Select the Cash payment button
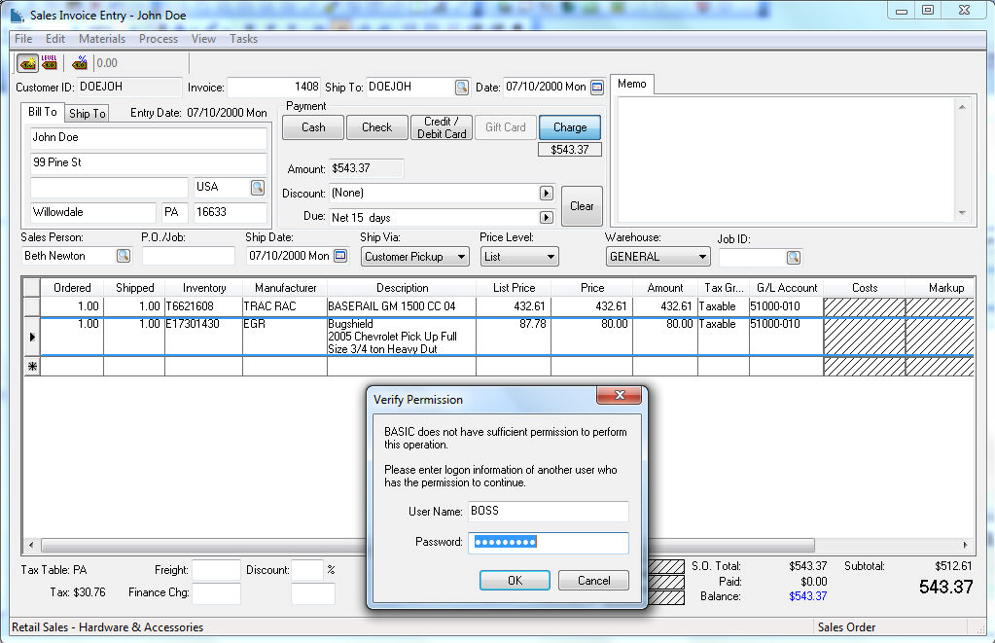The height and width of the screenshot is (643, 995). 313,127
